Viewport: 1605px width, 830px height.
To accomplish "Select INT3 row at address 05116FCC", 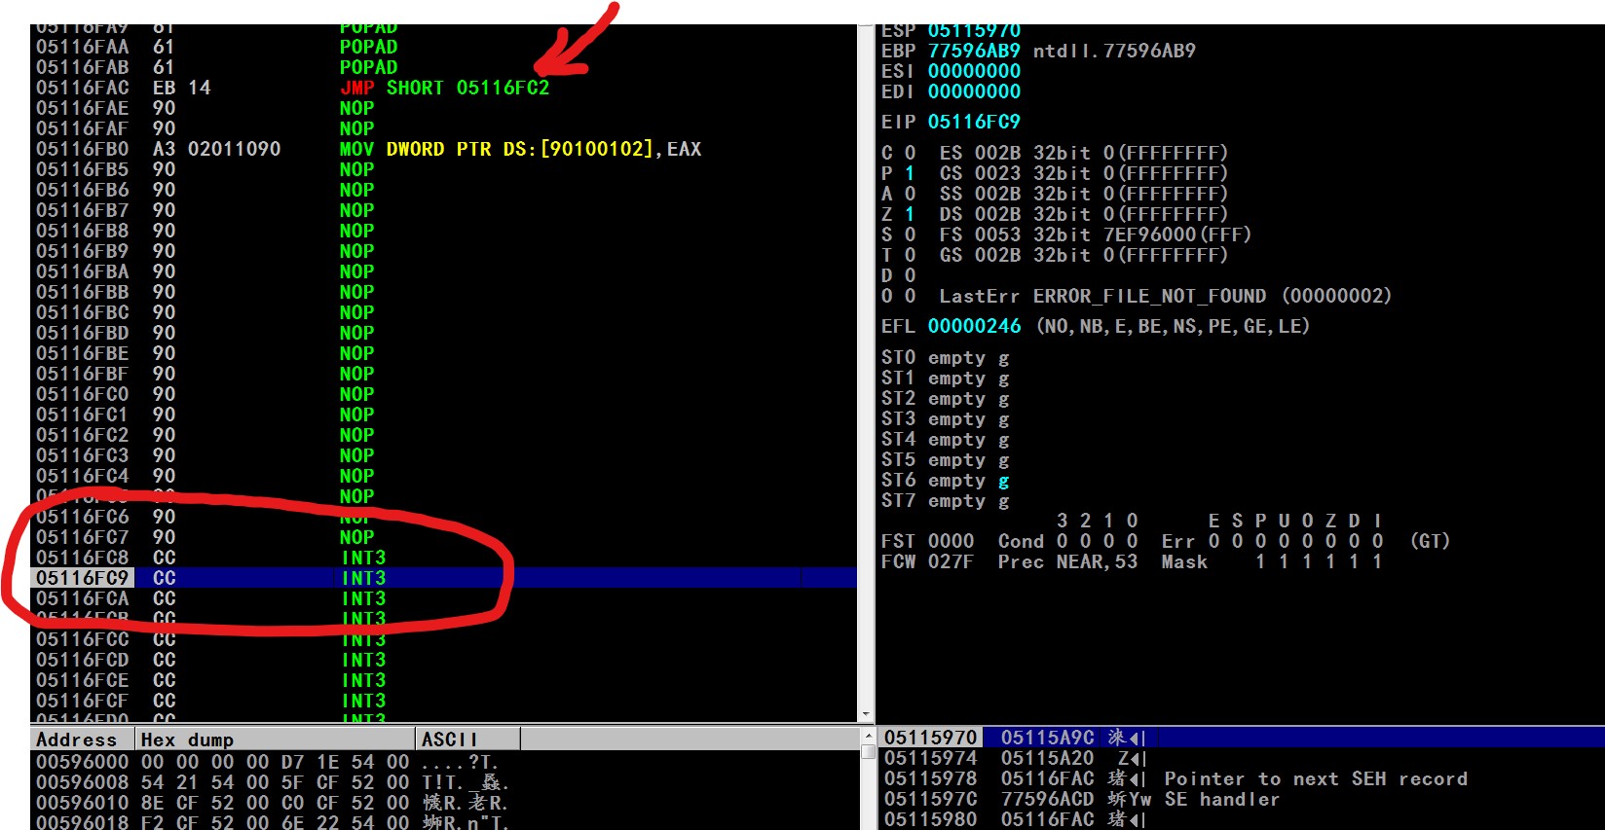I will coord(444,639).
